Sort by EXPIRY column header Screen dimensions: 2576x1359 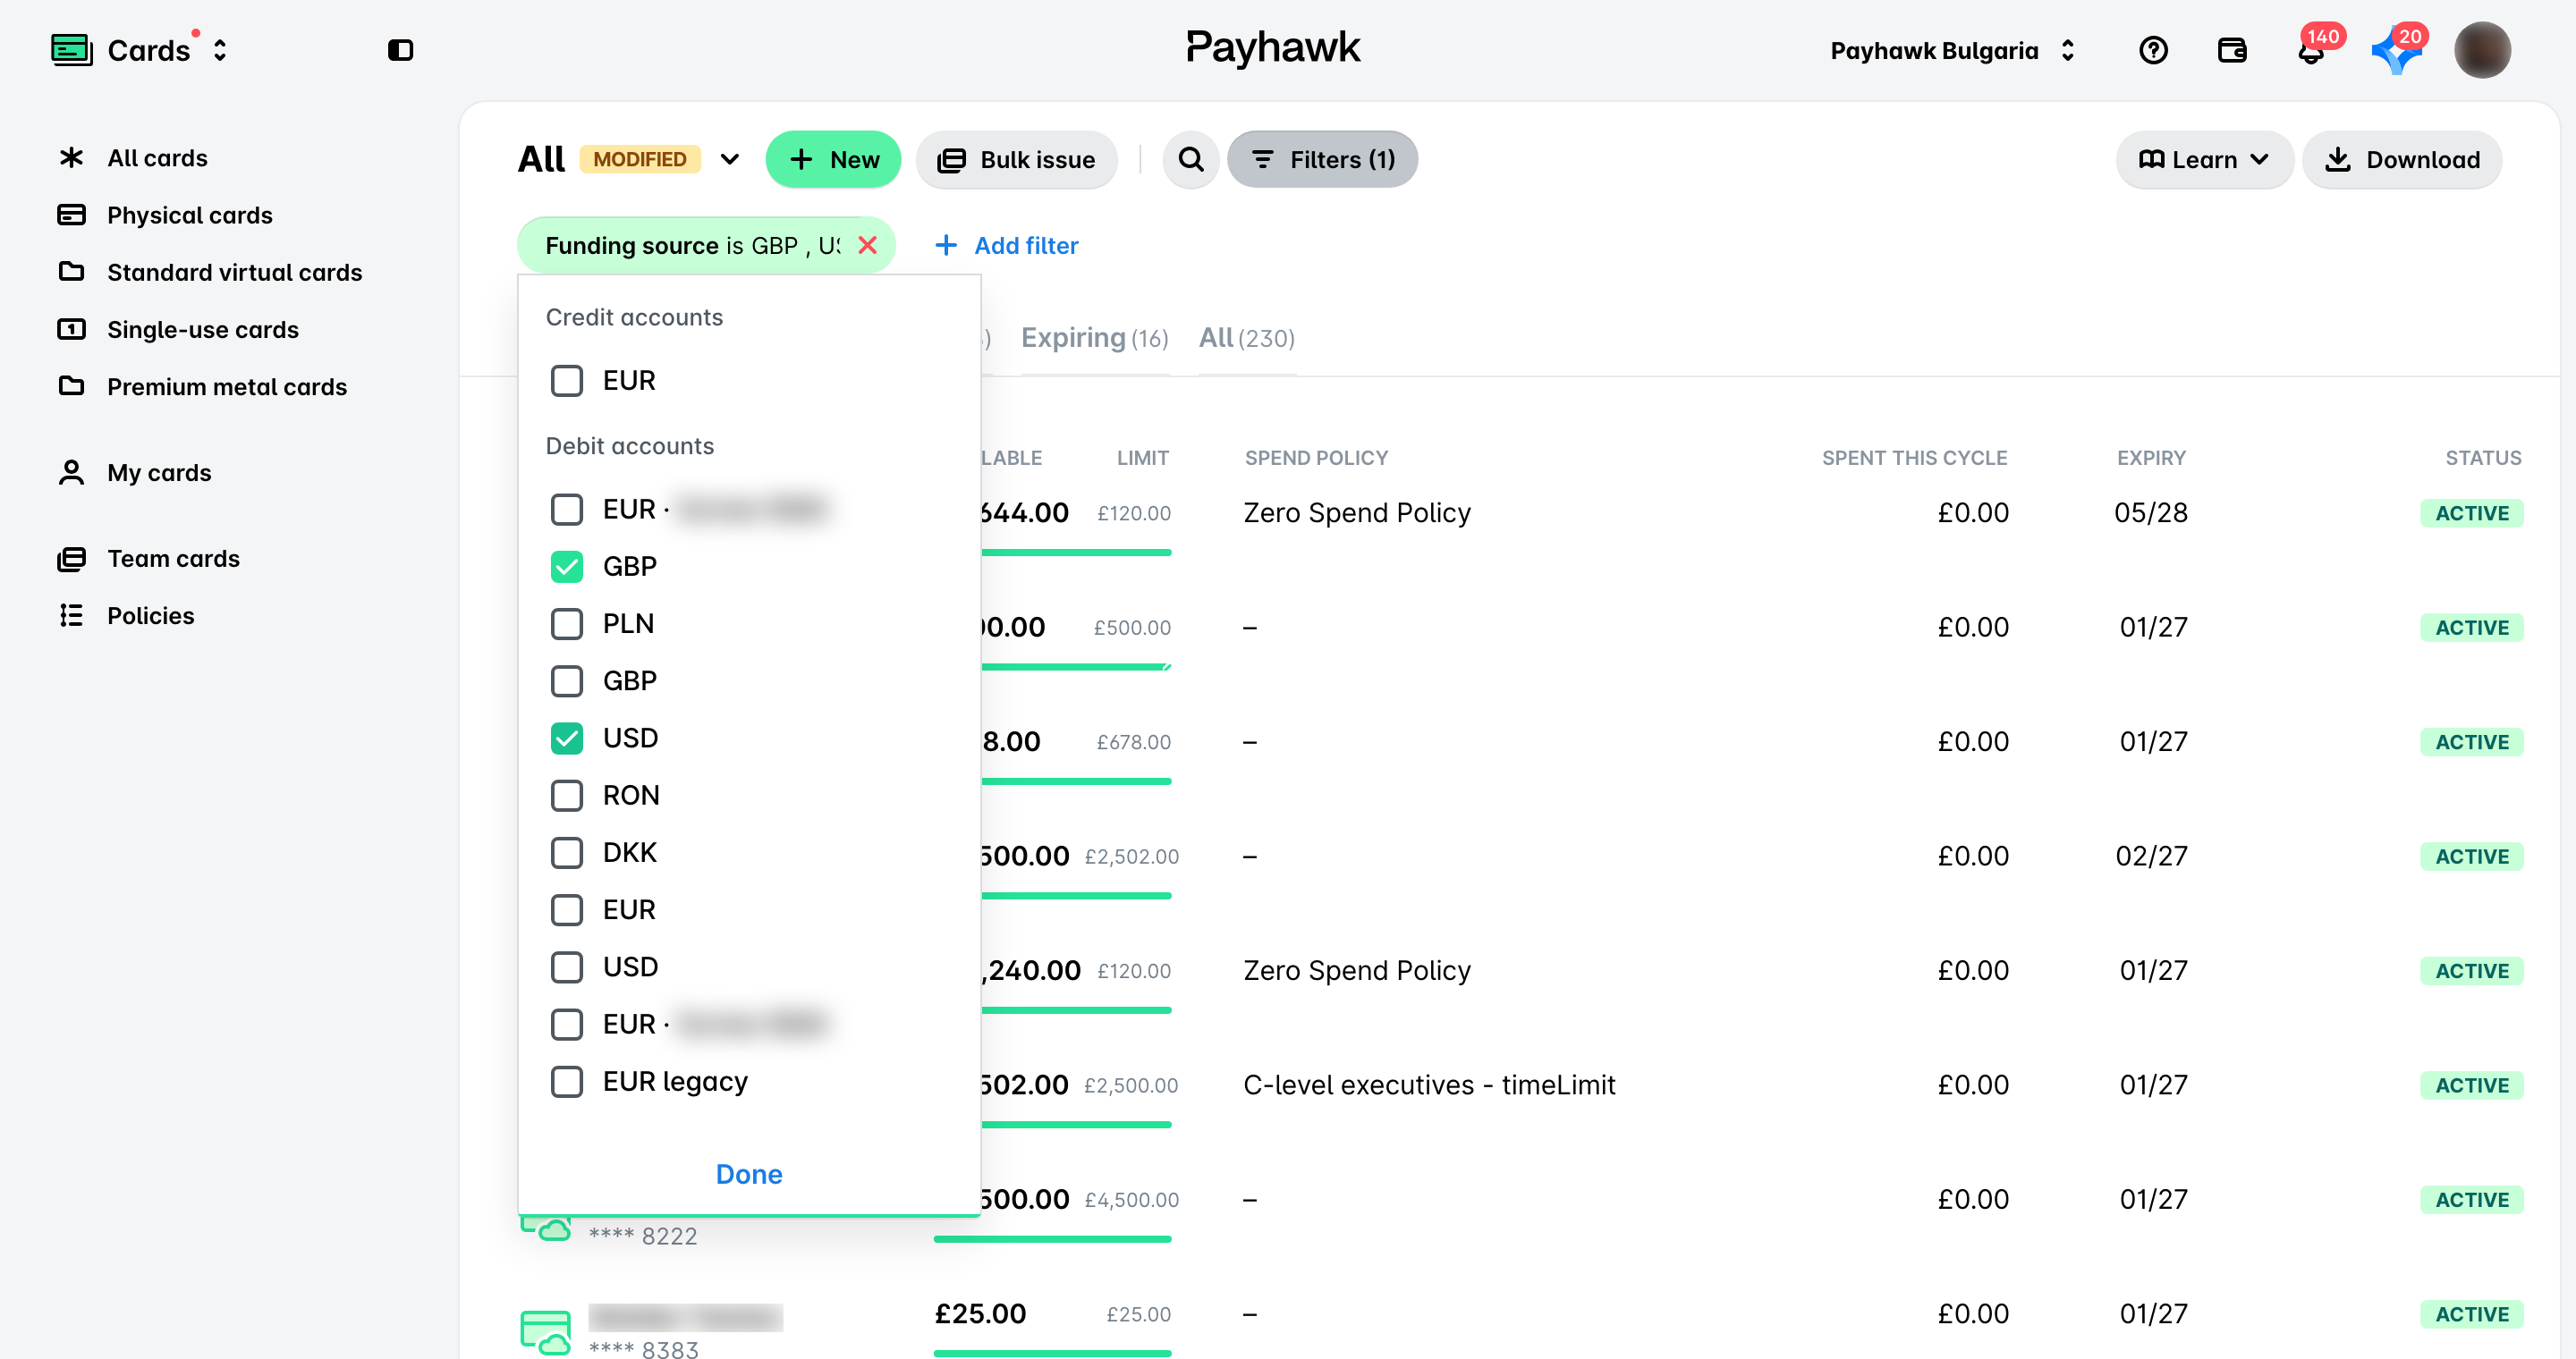point(2151,457)
